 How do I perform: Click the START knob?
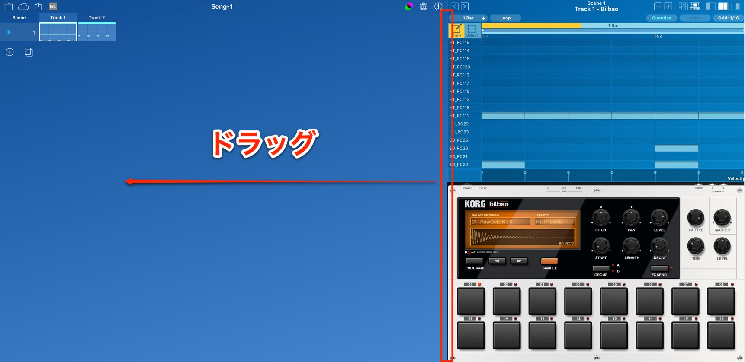600,245
